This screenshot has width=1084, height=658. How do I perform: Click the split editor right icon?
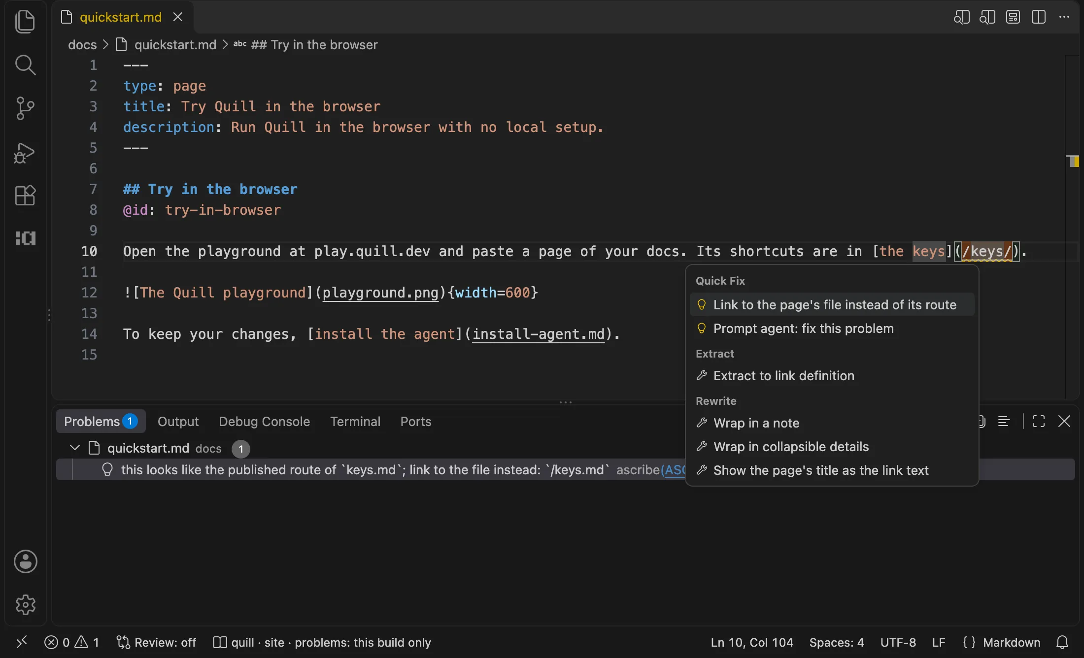point(1039,17)
